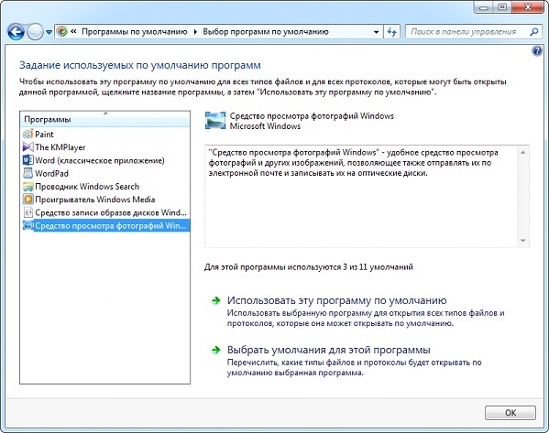Expand the address bar history dropdown
The width and height of the screenshot is (549, 433).
click(376, 32)
